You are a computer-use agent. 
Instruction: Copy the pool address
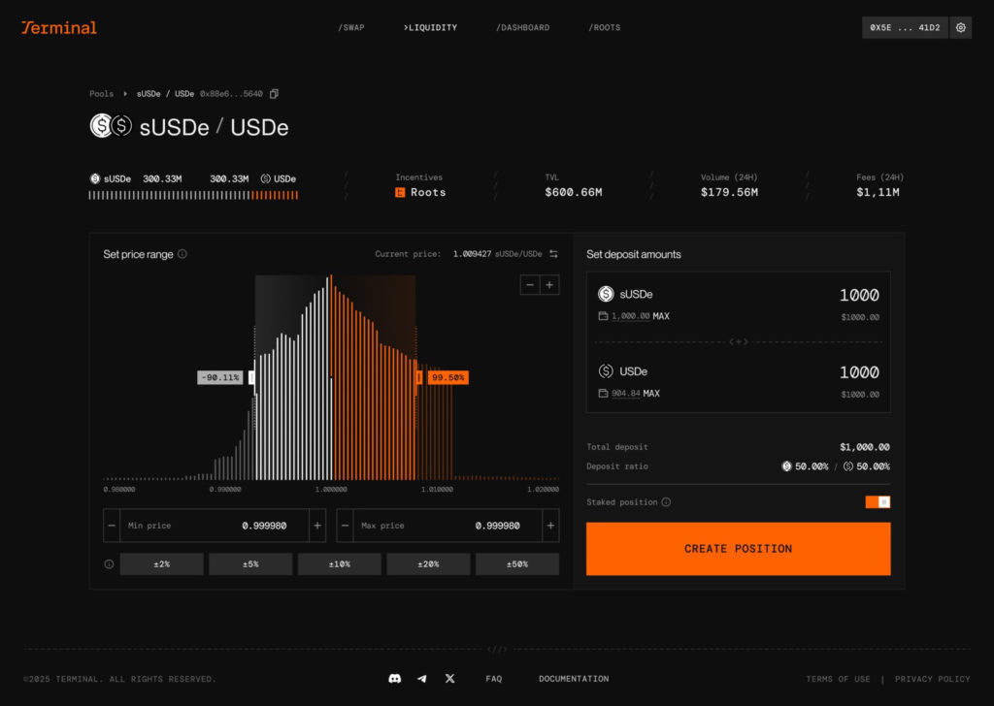(274, 94)
